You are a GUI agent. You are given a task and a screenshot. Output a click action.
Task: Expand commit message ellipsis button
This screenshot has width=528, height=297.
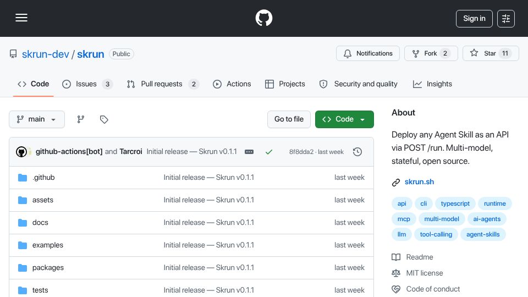(x=249, y=152)
